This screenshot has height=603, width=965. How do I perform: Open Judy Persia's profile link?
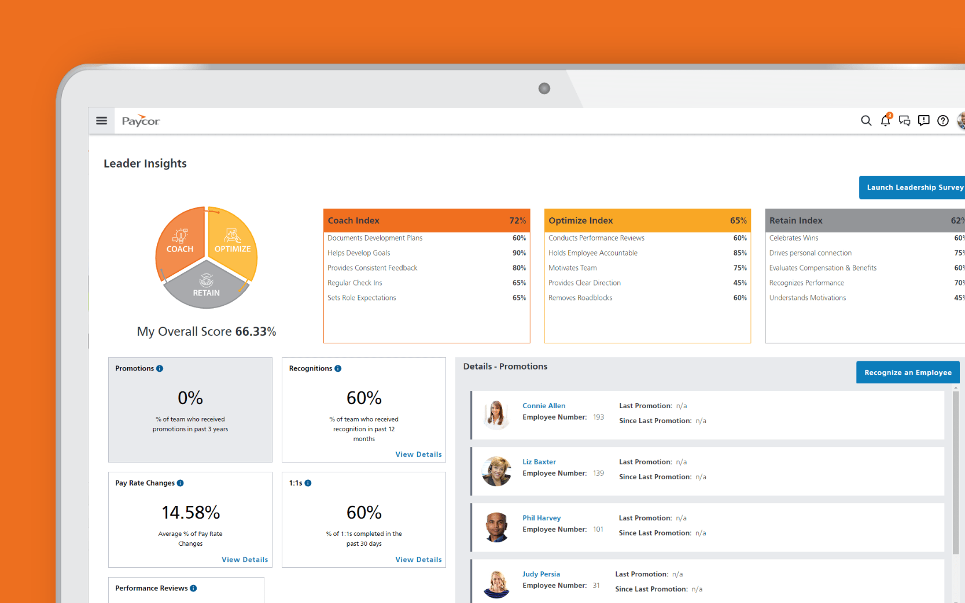click(541, 574)
